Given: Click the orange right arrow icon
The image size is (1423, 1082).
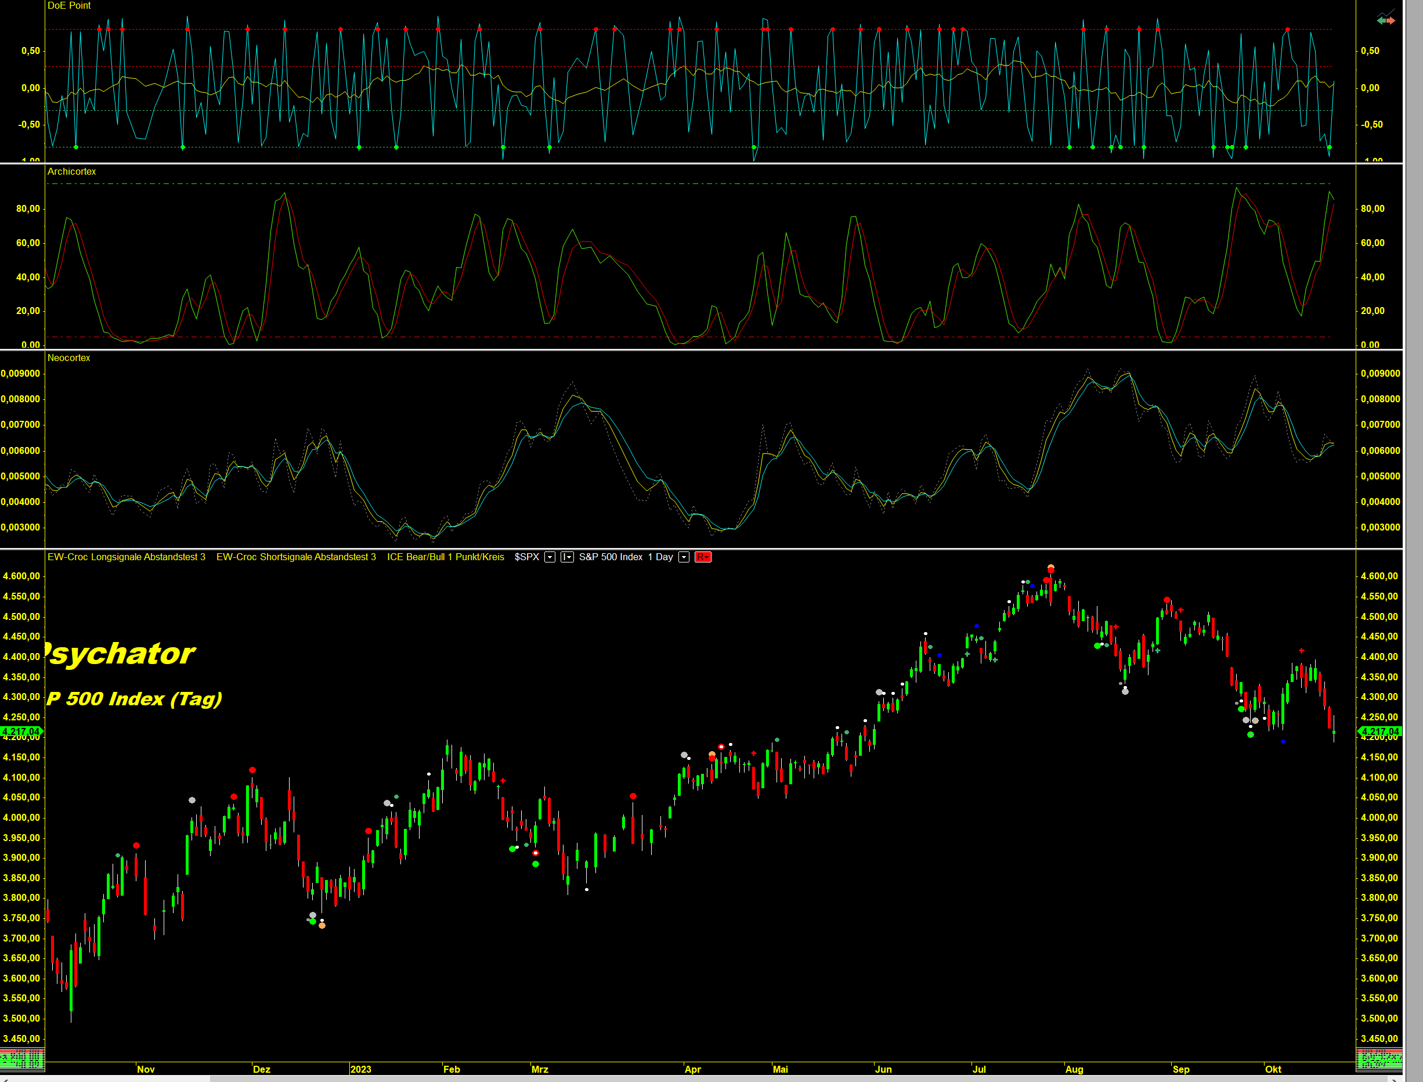Looking at the screenshot, I should point(1391,21).
